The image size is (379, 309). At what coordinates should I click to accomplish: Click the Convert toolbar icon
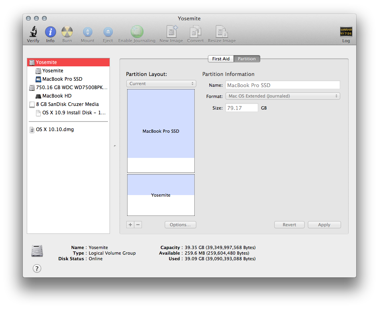point(195,32)
